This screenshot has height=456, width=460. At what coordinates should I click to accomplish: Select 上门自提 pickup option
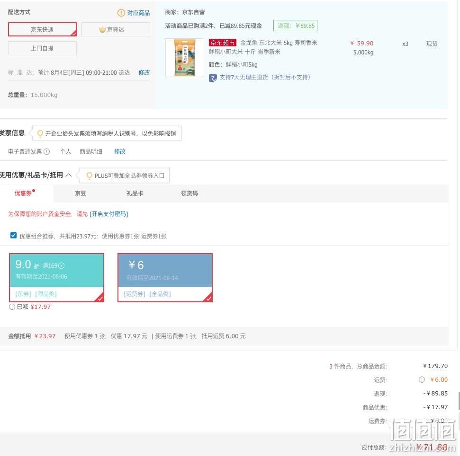click(x=42, y=48)
